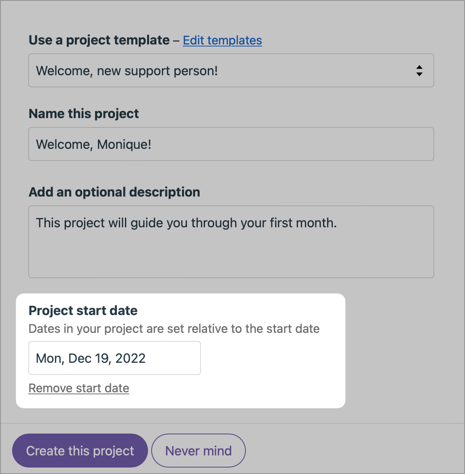Click the template dropdown up-down arrows icon
The image size is (465, 474).
(419, 71)
